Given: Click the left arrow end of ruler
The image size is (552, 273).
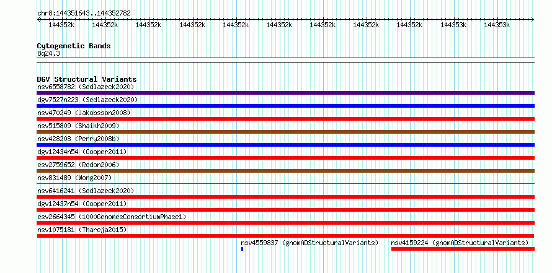Looking at the screenshot, I should 38,20.
